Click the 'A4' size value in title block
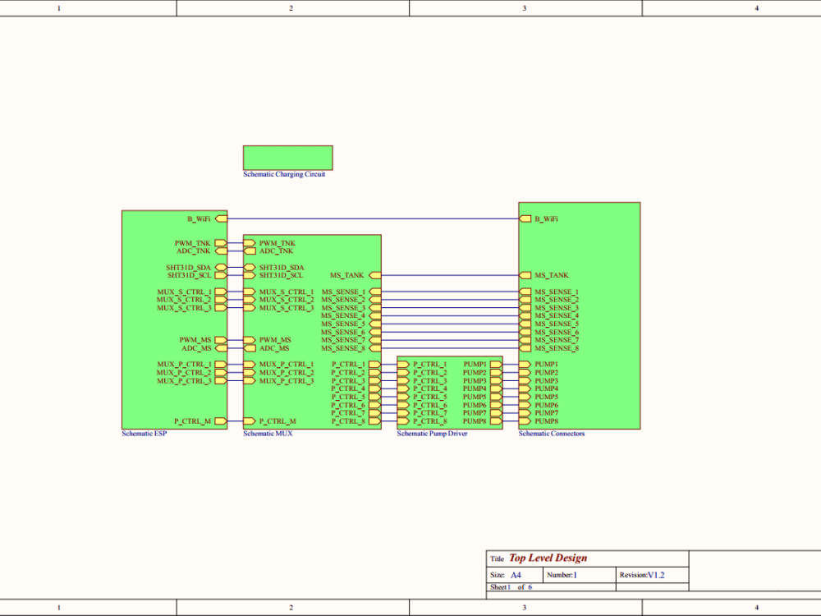The width and height of the screenshot is (821, 616). tap(516, 575)
